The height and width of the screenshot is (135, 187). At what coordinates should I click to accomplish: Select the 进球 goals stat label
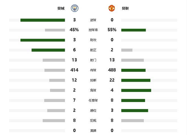pyautogui.click(x=93, y=20)
